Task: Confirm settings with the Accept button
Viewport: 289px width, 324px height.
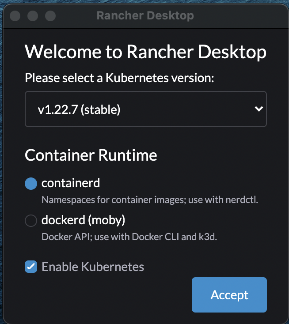Action: pos(229,295)
